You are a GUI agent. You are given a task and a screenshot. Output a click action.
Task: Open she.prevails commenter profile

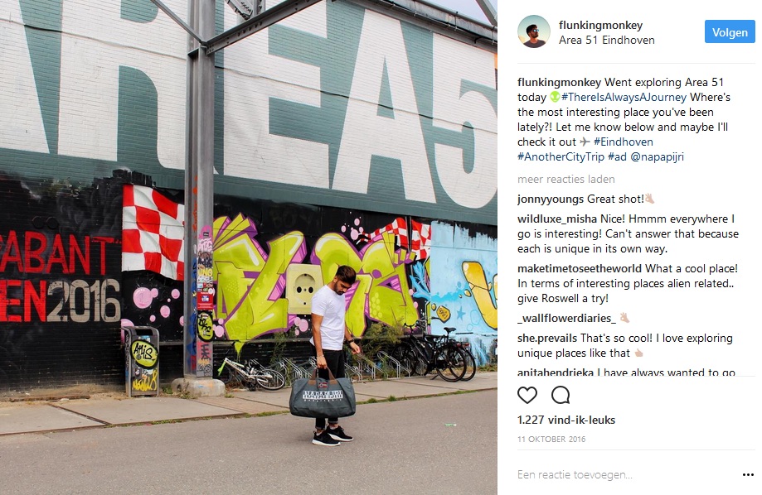547,339
